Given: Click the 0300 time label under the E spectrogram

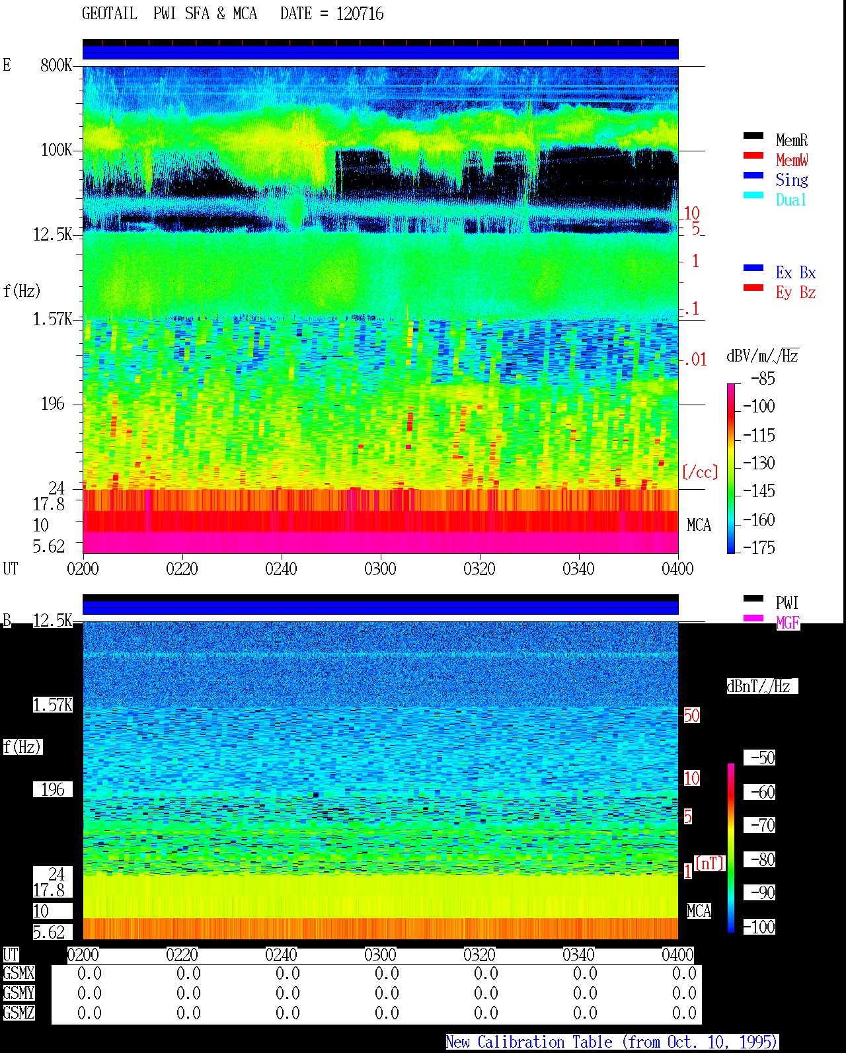Looking at the screenshot, I should 380,569.
